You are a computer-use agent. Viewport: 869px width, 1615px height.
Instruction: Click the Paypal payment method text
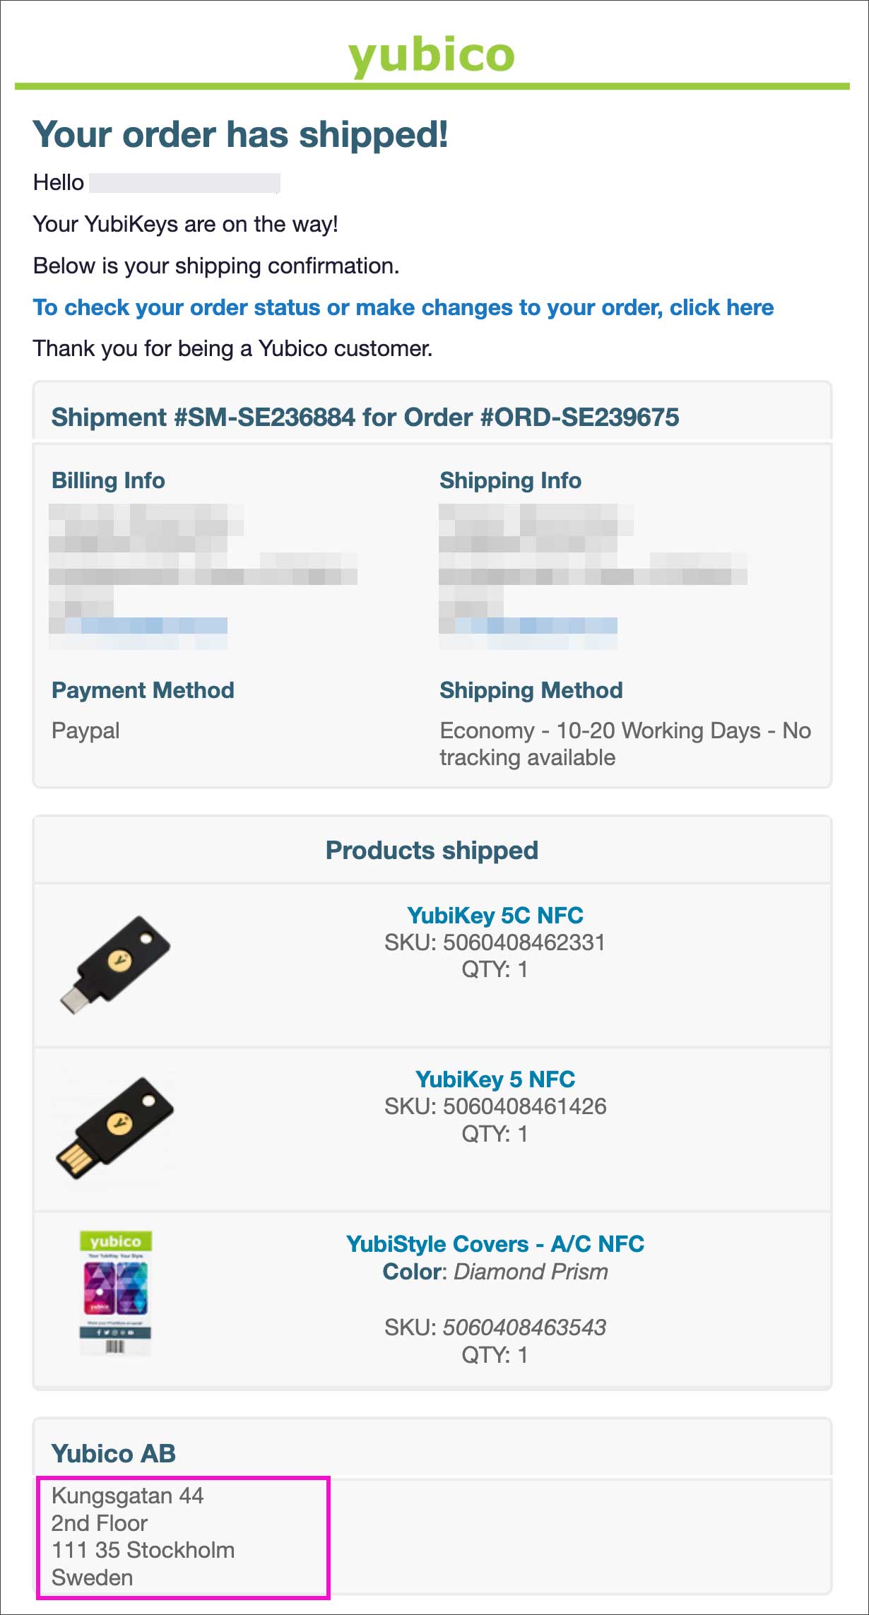click(x=85, y=730)
